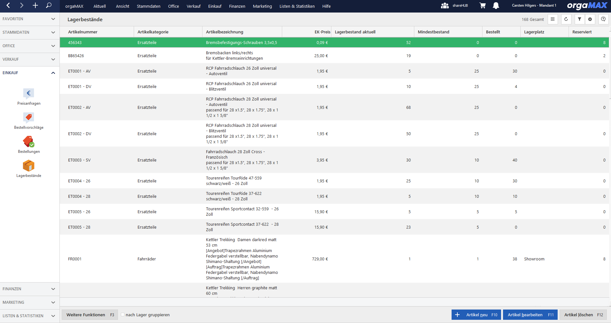611x323 pixels.
Task: Open the Marketing top menu
Action: (x=262, y=6)
